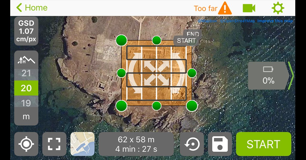
Task: Switch map style using the map thumbnail
Action: tap(82, 144)
